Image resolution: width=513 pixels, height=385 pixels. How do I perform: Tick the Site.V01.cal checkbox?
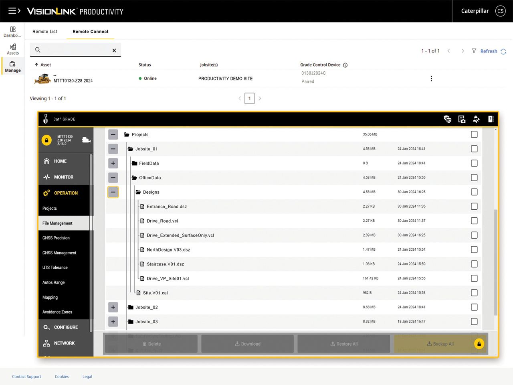[474, 293]
